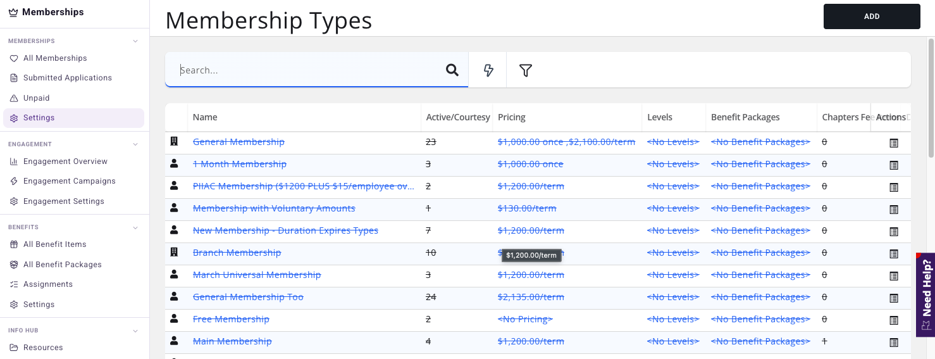Click gift icon next to All Benefit Items
This screenshot has width=935, height=359.
[x=14, y=244]
